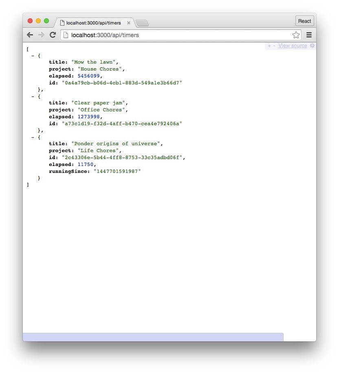
Task: Click elapsed value 11750
Action: pos(86,164)
